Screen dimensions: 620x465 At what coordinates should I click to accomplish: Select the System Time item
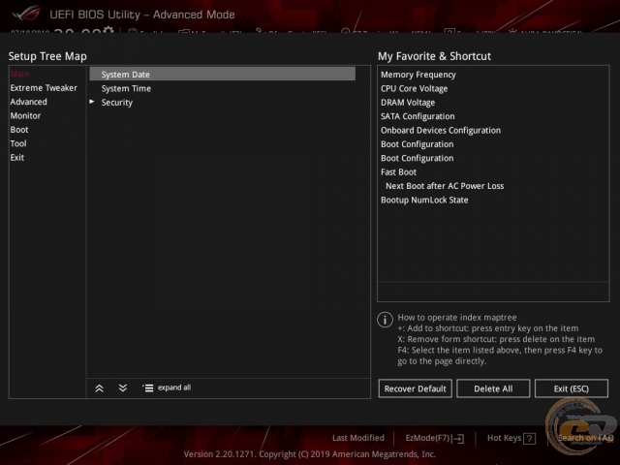pos(126,88)
